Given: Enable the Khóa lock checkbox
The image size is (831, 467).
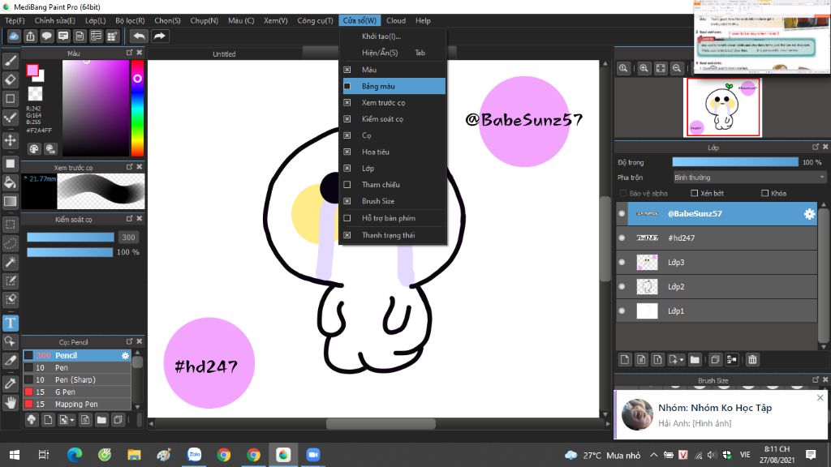Looking at the screenshot, I should [x=764, y=193].
